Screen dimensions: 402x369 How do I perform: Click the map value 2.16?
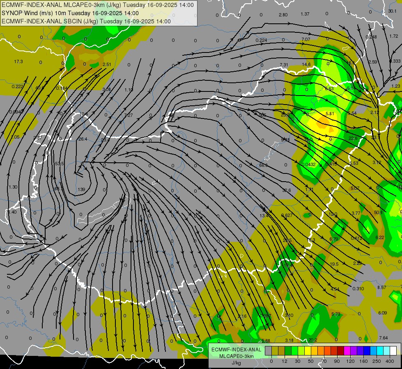(242, 316)
